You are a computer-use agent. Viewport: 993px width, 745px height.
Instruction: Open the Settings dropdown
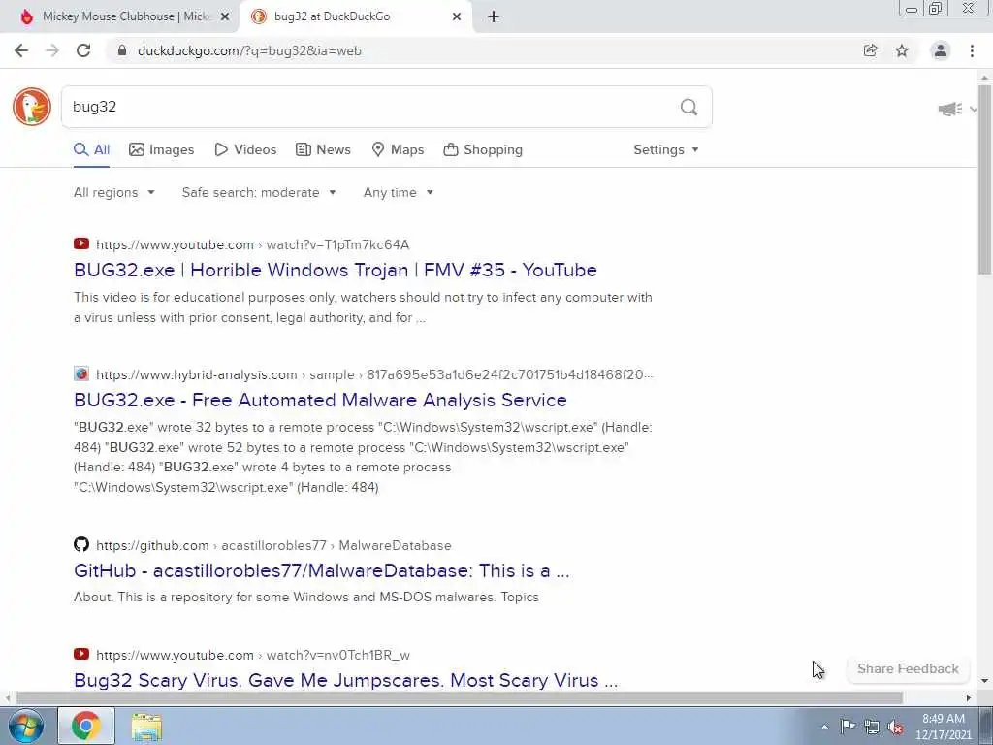(665, 150)
